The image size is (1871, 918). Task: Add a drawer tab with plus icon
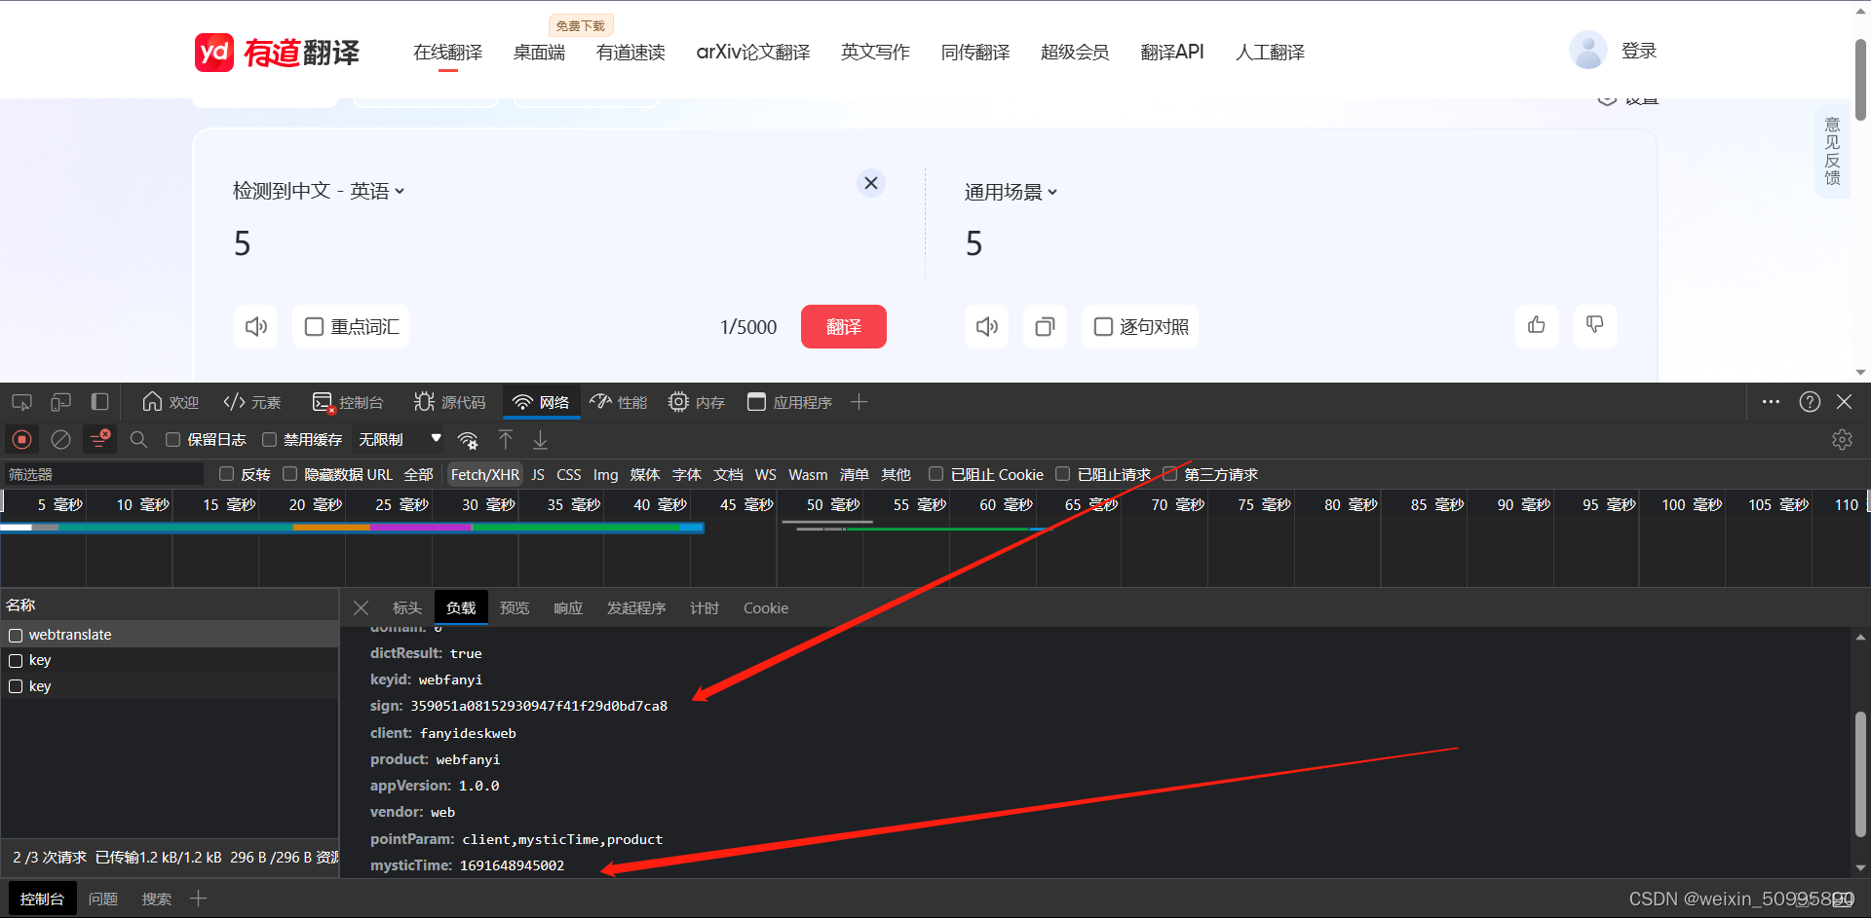198,898
